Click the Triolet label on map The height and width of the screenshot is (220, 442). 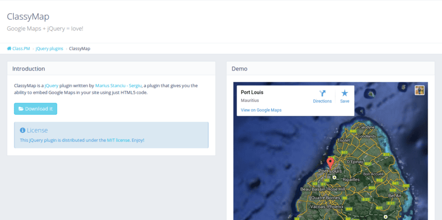point(343,140)
